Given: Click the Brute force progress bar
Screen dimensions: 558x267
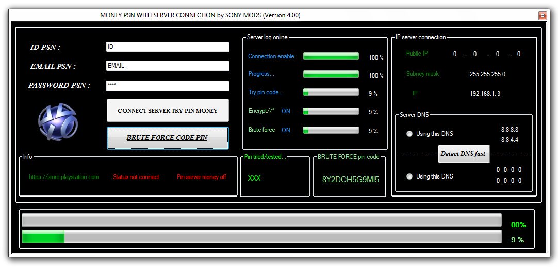Looking at the screenshot, I should (x=331, y=130).
